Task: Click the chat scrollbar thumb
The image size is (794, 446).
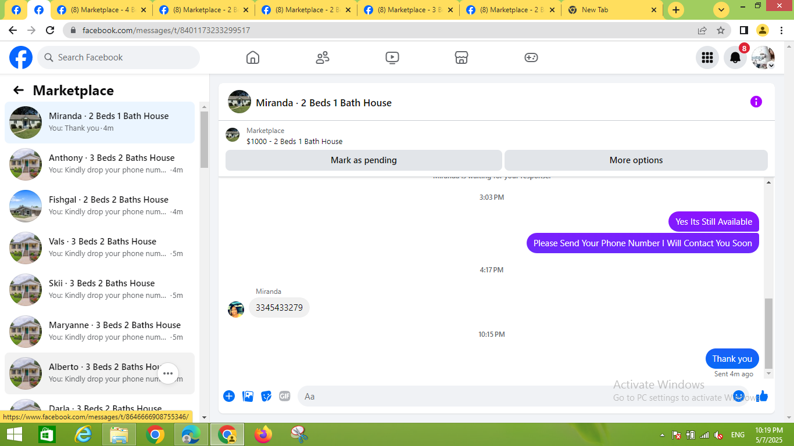Action: (x=769, y=333)
